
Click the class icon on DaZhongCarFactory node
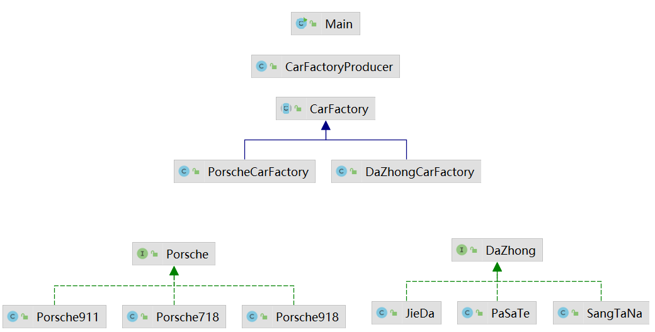tap(342, 172)
